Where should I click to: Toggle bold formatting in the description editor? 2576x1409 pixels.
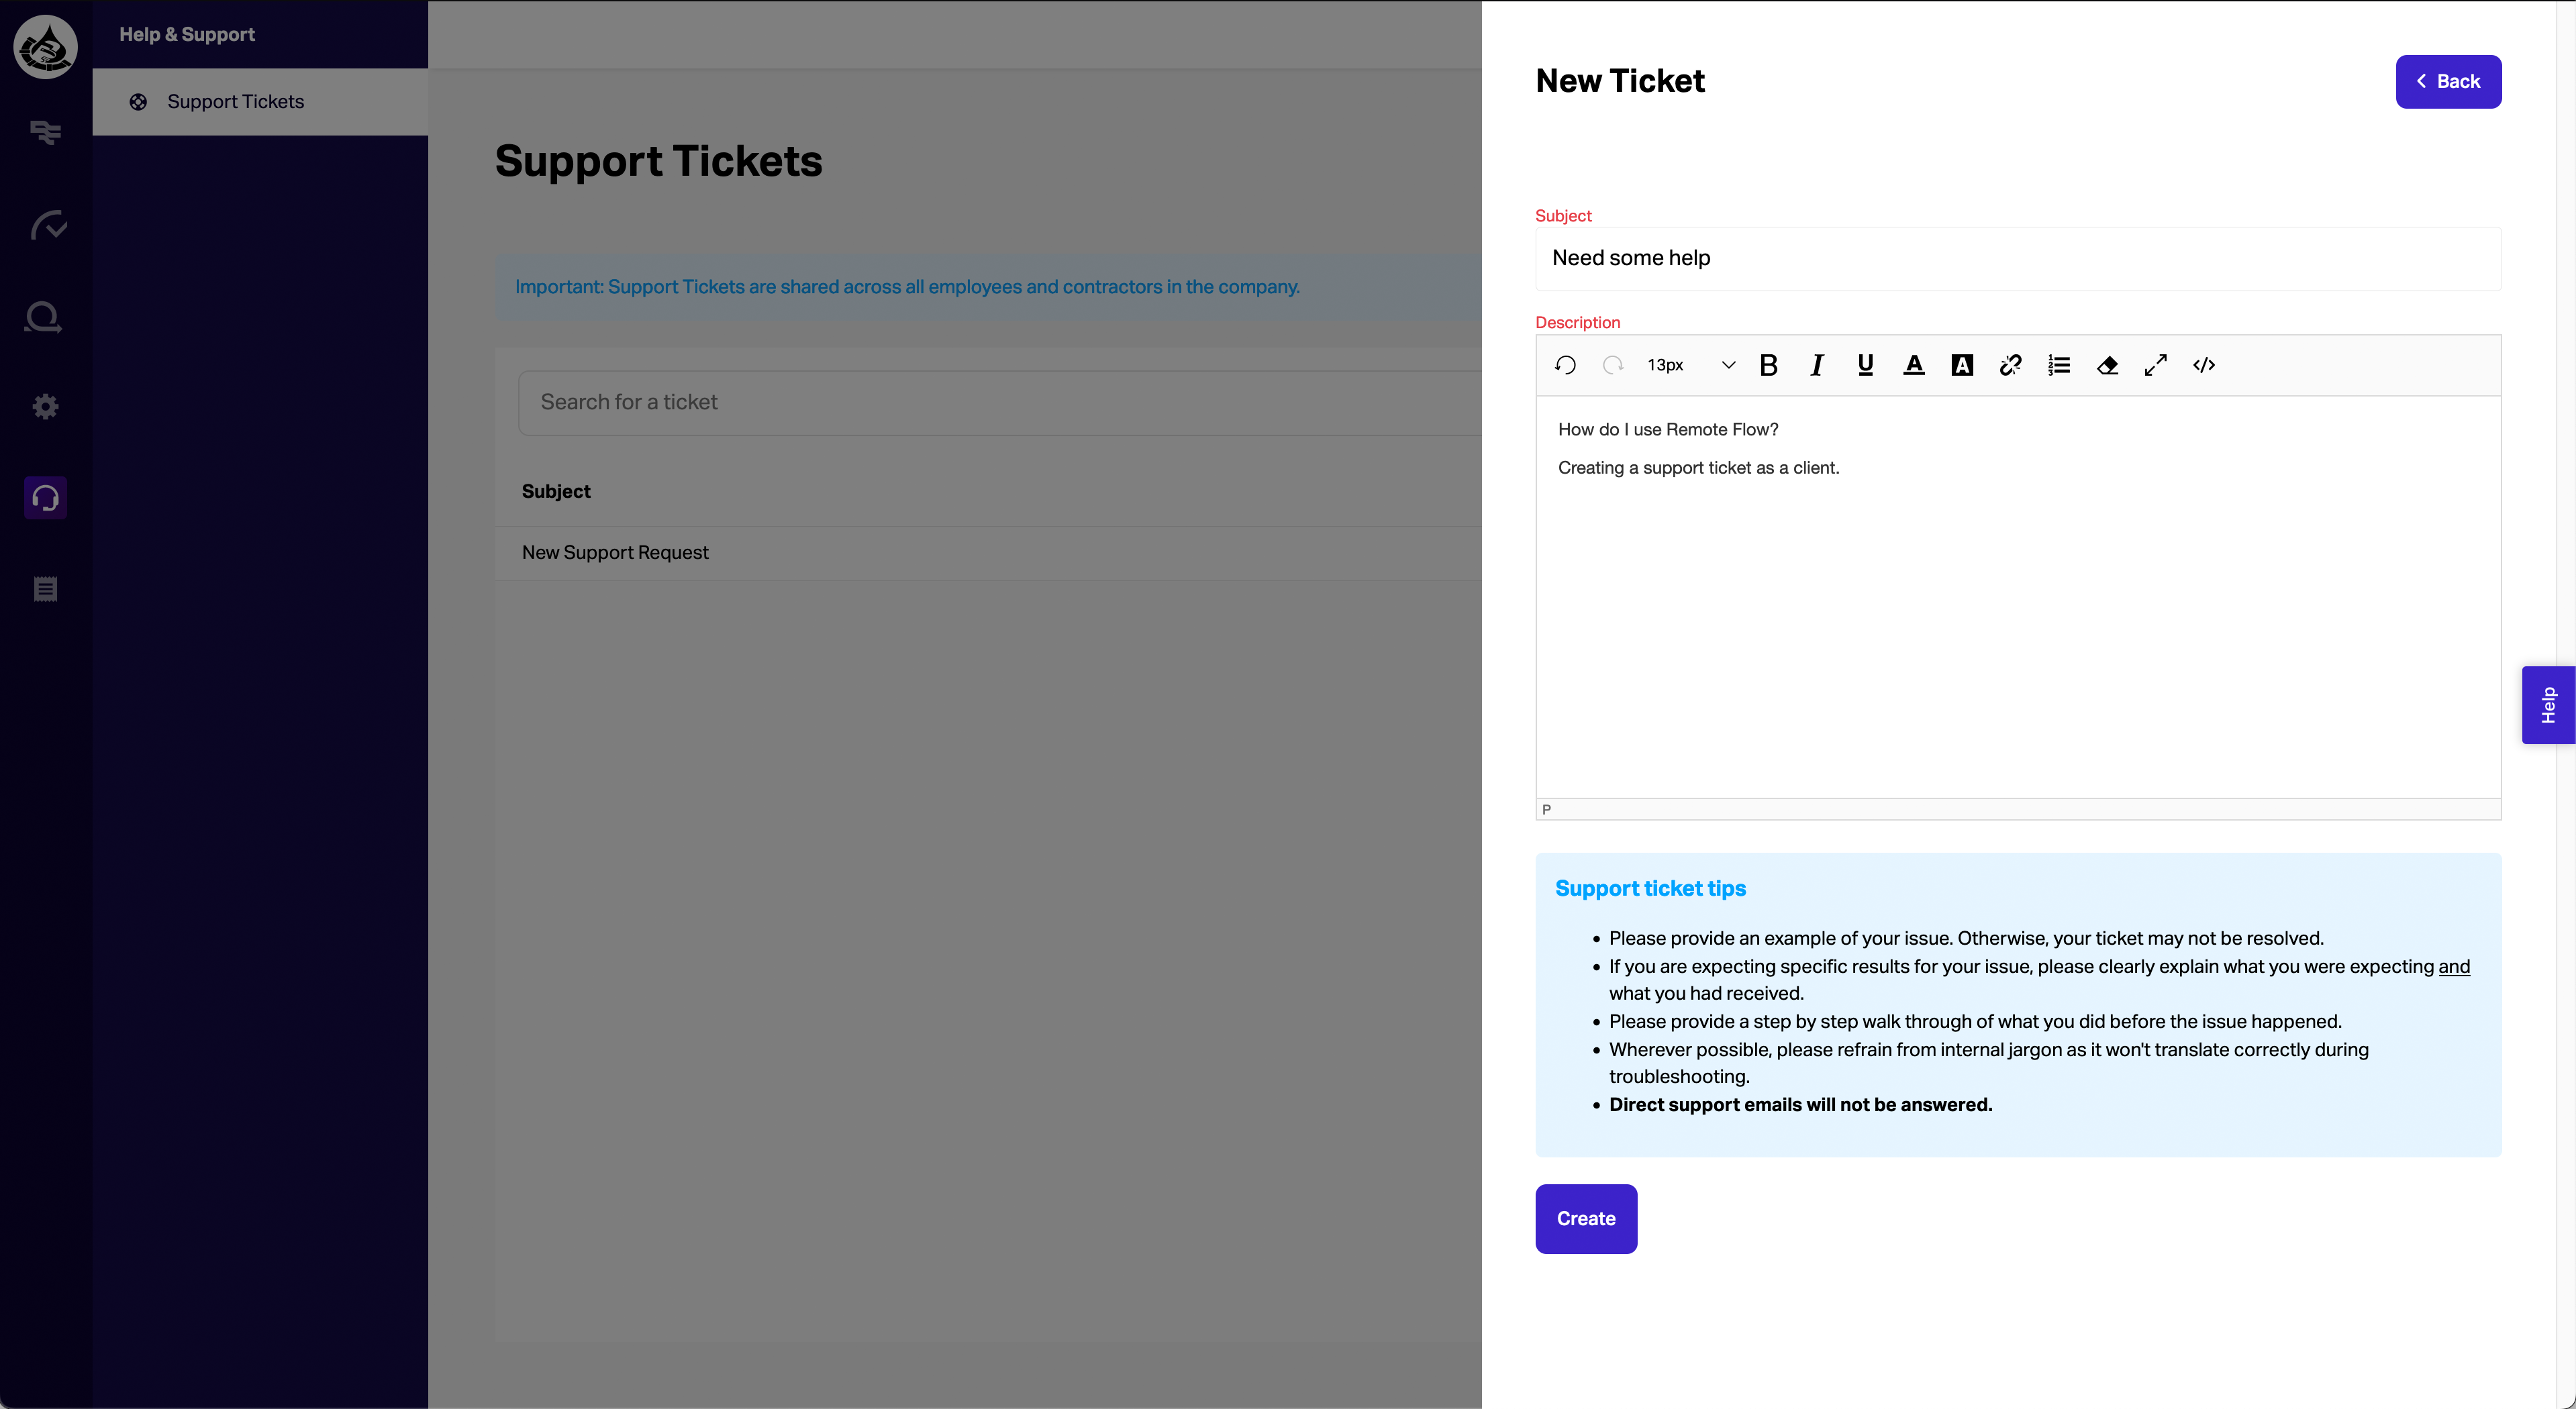[1768, 365]
